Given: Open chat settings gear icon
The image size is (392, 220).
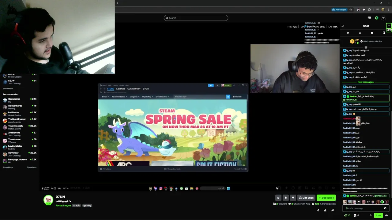Looking at the screenshot, I should 371,215.
